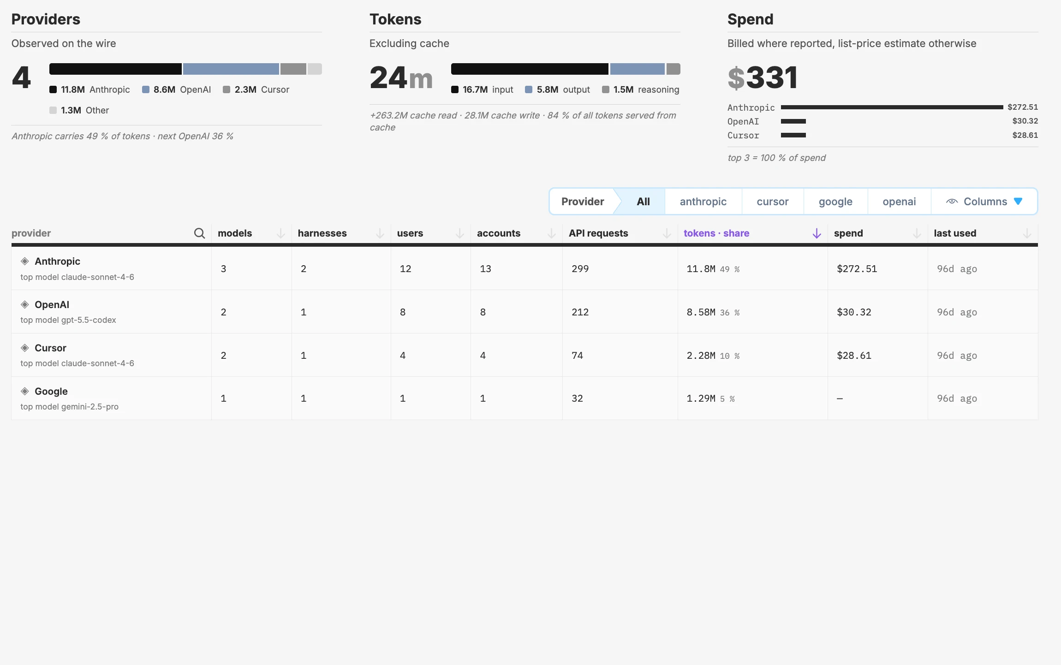Click the black Anthropic legend swatch
Screen dimensions: 1061x665
tap(53, 89)
